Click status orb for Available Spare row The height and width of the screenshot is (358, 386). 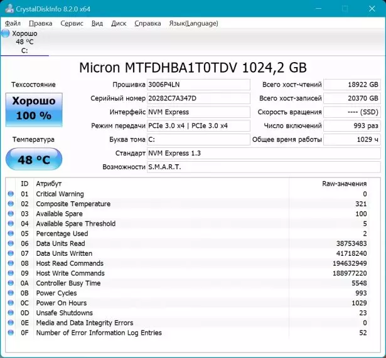pos(10,214)
